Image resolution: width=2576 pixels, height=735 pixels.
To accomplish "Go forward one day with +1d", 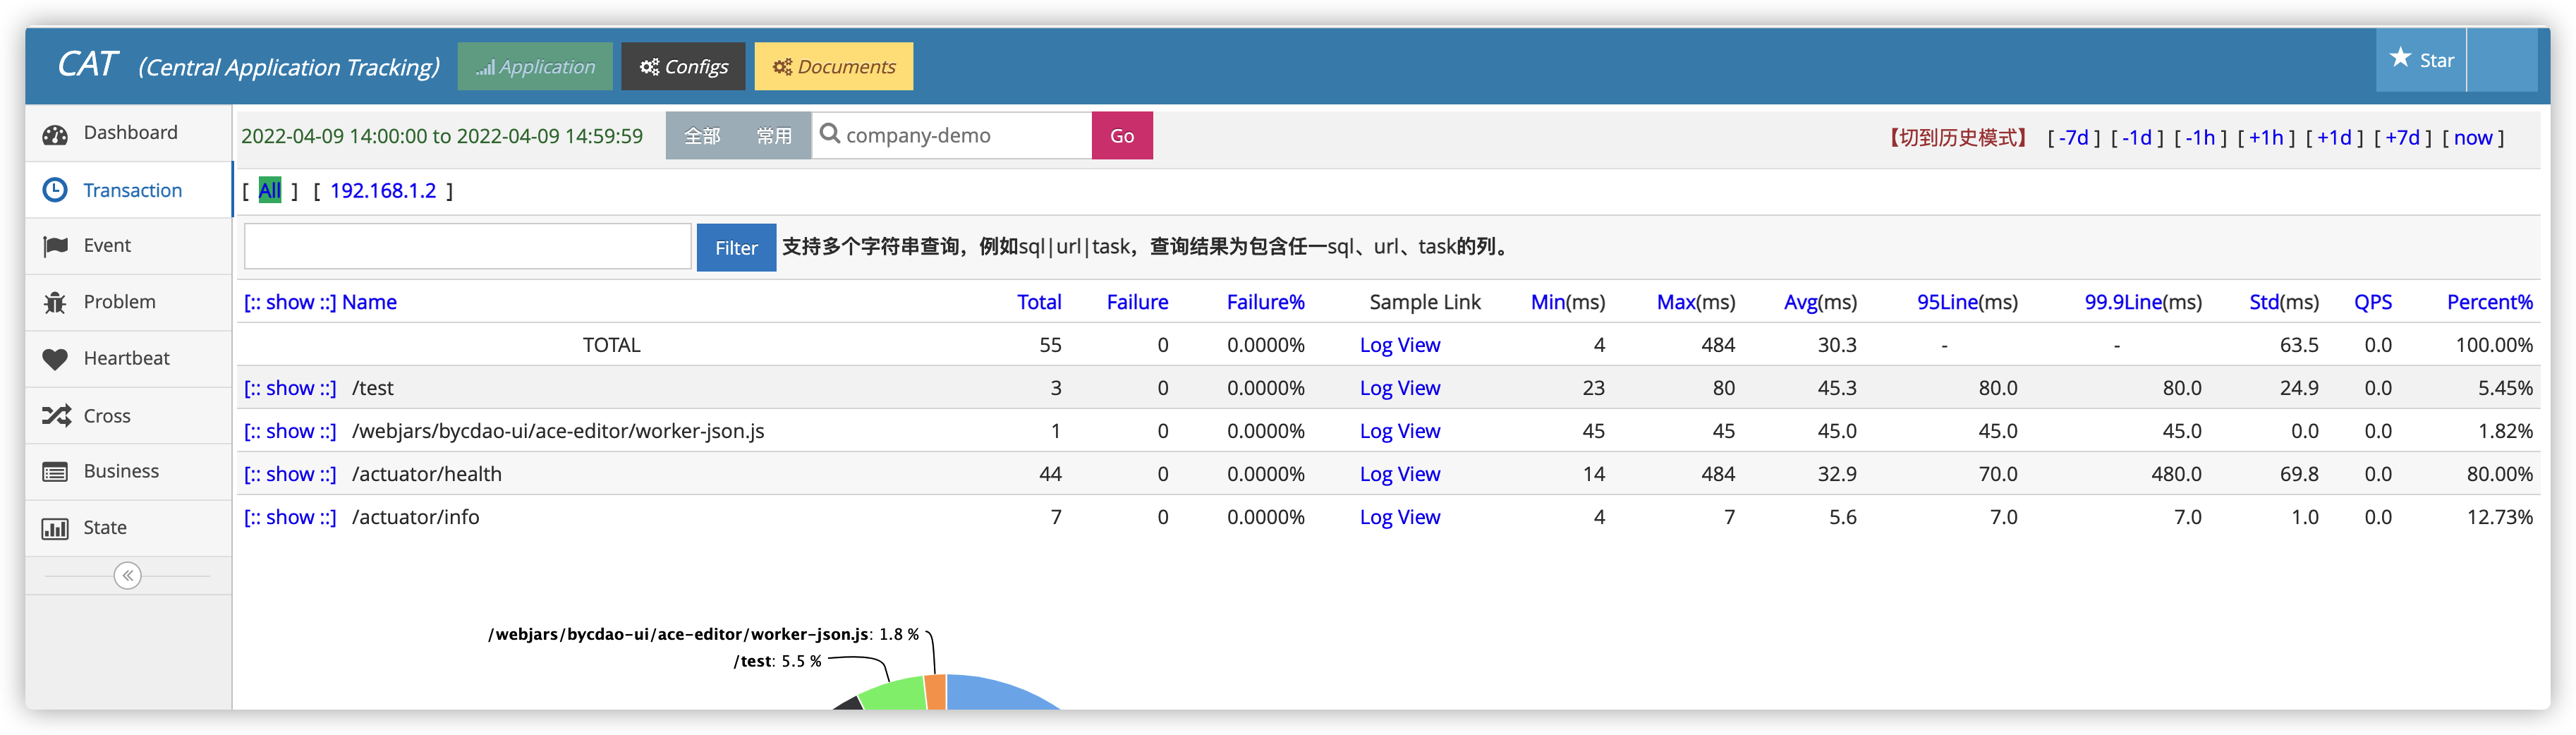I will click(x=2334, y=138).
